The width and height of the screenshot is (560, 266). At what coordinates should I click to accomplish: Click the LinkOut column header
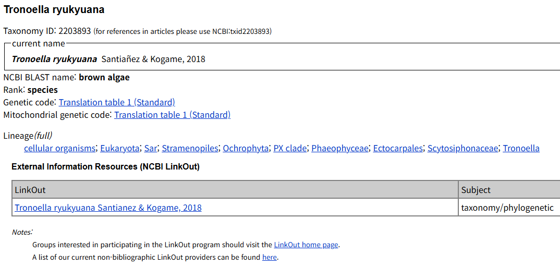tap(30, 190)
